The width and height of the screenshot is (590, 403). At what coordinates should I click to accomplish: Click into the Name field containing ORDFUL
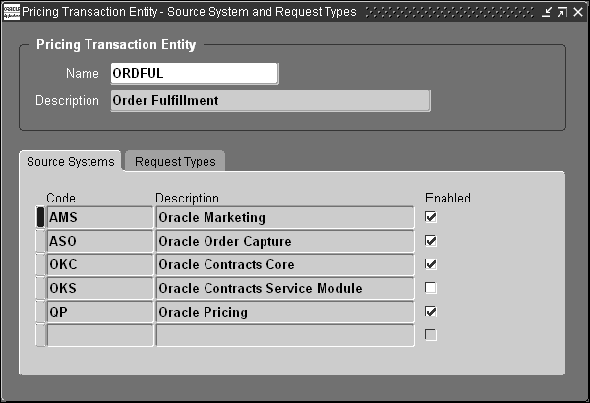tap(195, 73)
